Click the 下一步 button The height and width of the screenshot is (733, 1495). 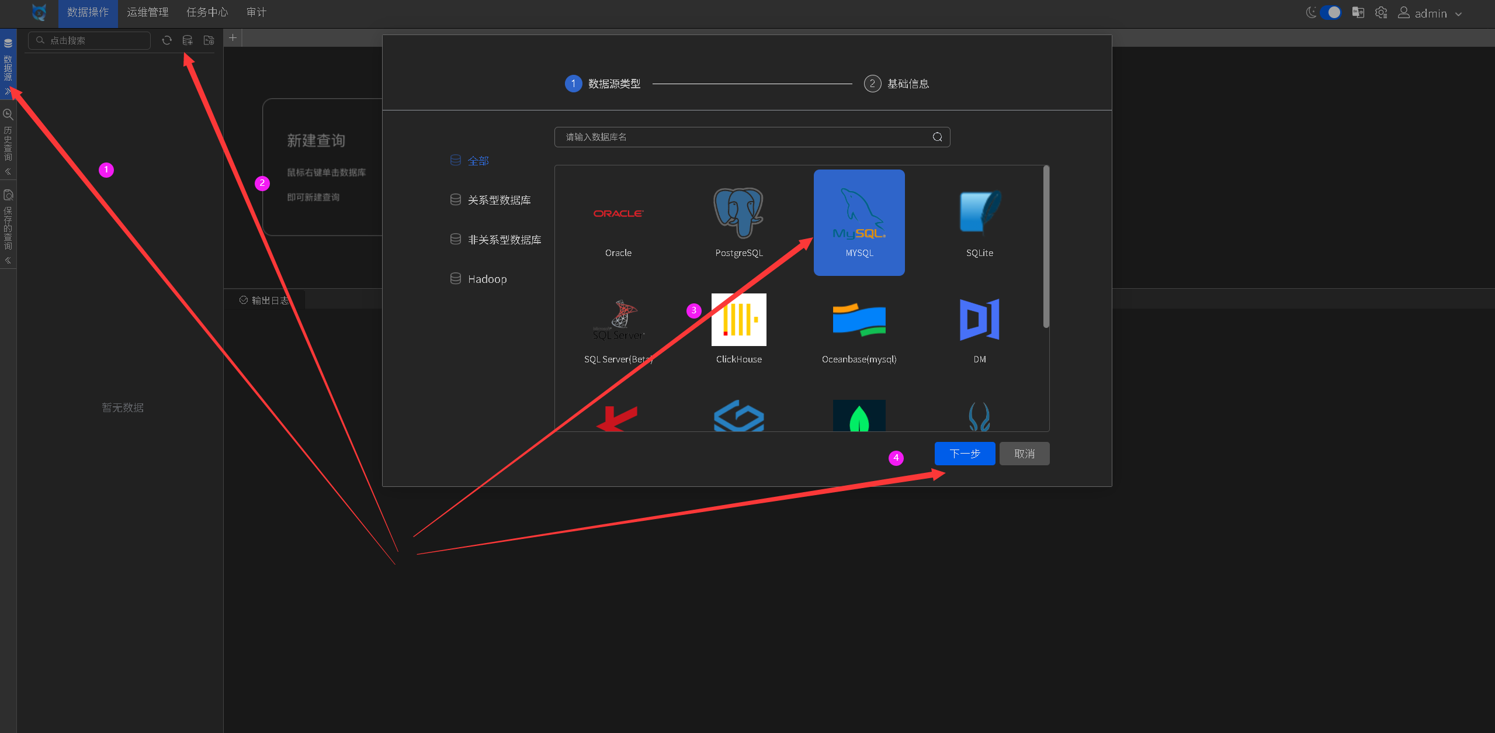[965, 454]
